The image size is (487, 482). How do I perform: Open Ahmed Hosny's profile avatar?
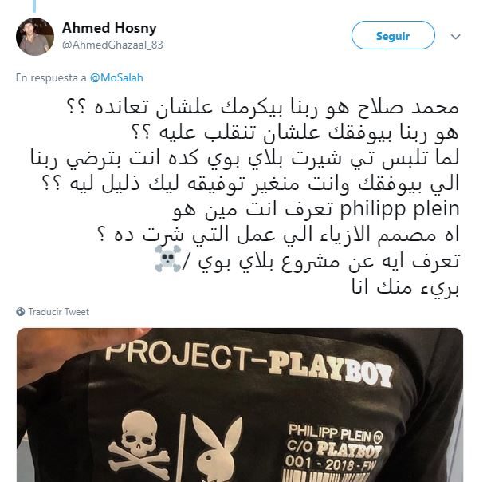[35, 37]
